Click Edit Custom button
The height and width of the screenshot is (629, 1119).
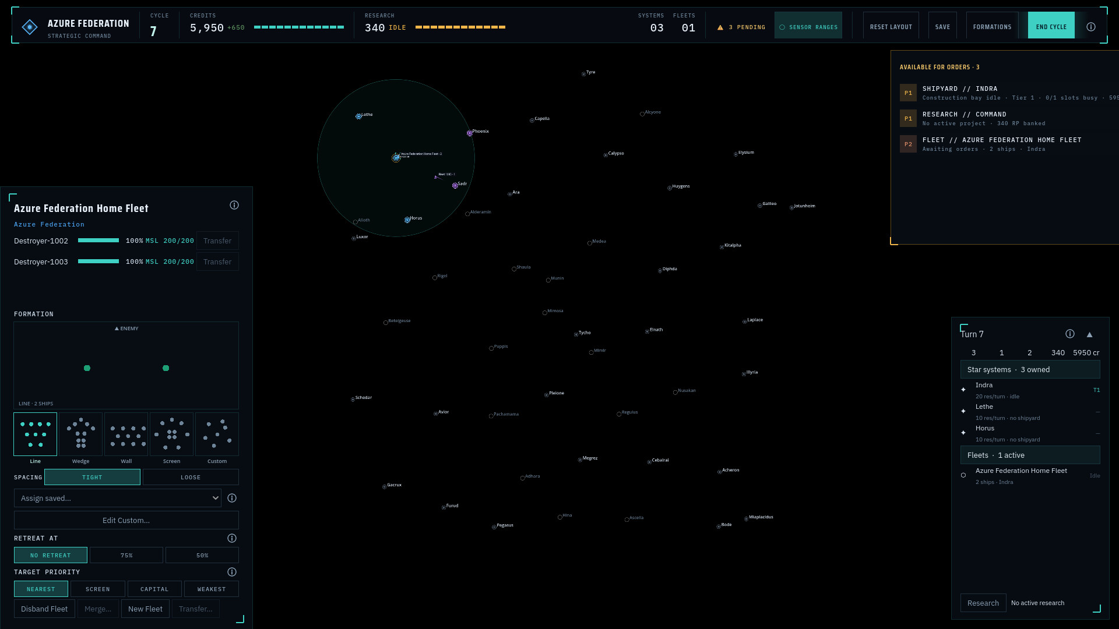point(126,520)
